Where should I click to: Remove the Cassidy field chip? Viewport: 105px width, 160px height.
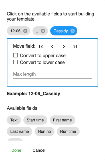[x=72, y=31]
